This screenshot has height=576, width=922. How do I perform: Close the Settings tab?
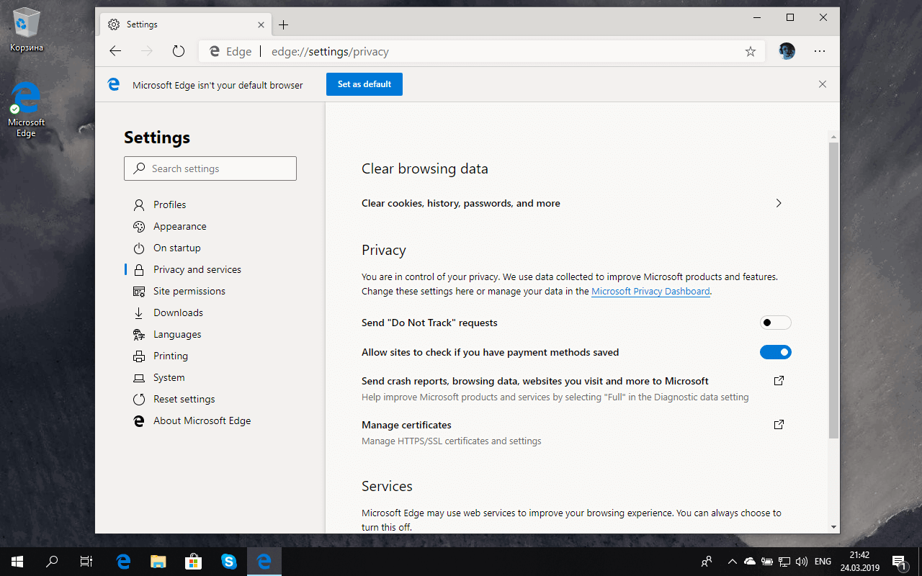[261, 24]
